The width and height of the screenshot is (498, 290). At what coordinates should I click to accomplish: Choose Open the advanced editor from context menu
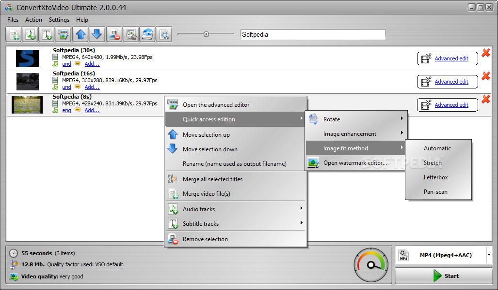[x=236, y=105]
